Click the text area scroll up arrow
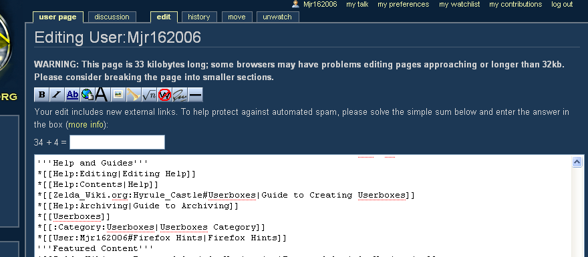 [577, 162]
